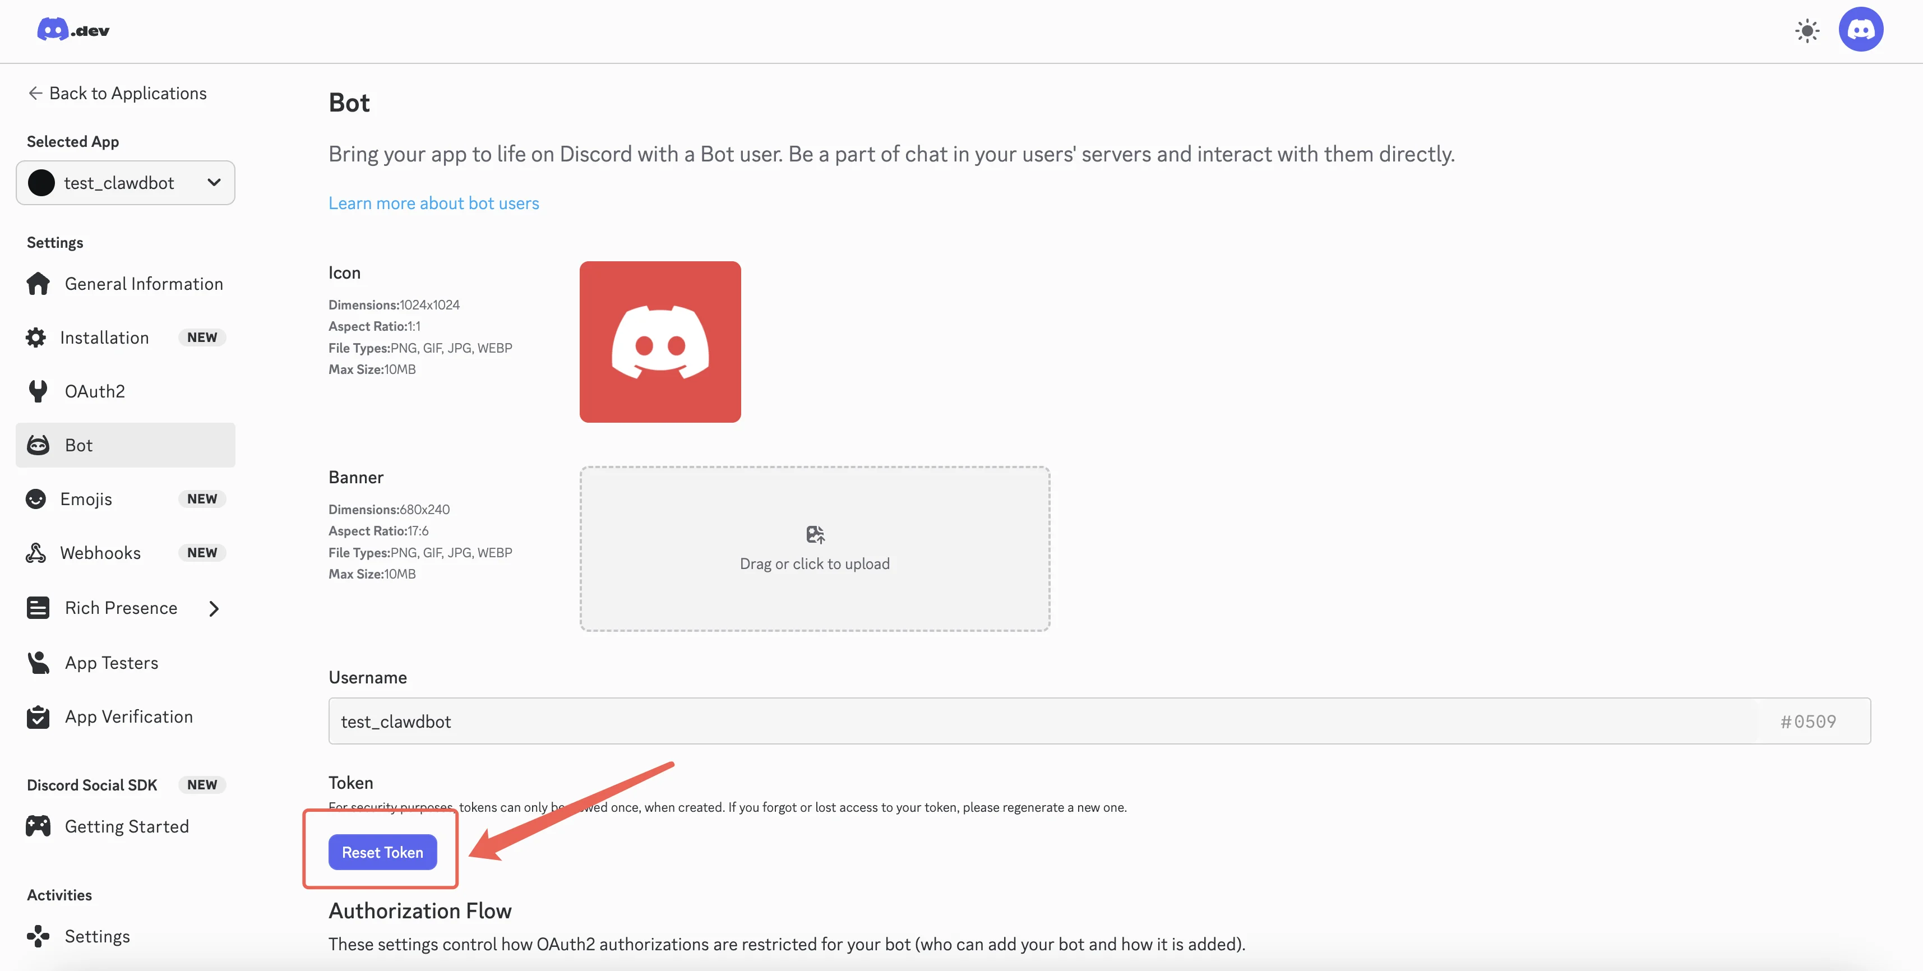Expand the Rich Presence chevron

[214, 608]
